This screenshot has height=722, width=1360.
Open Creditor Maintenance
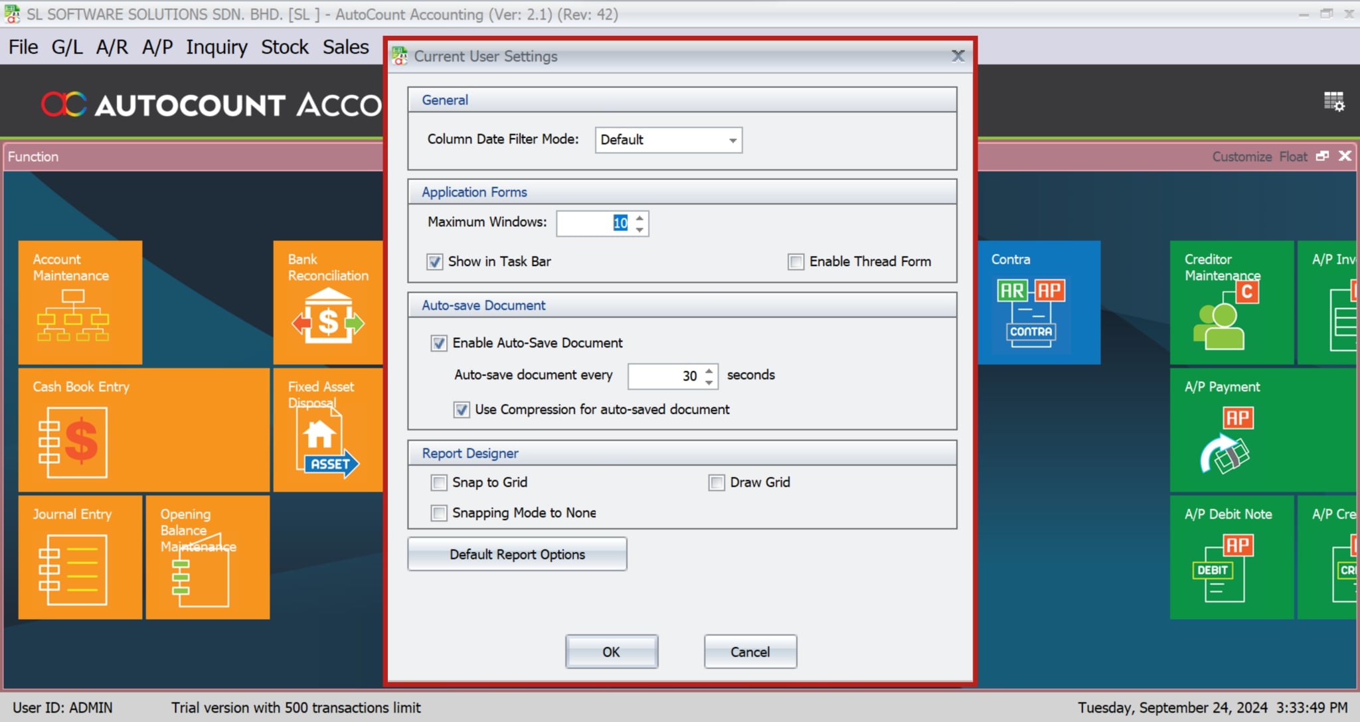click(1232, 302)
